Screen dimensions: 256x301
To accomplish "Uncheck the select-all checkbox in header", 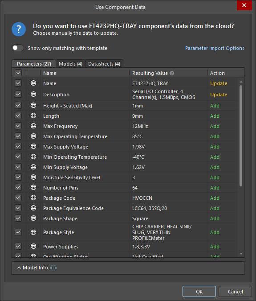I will click(x=18, y=73).
